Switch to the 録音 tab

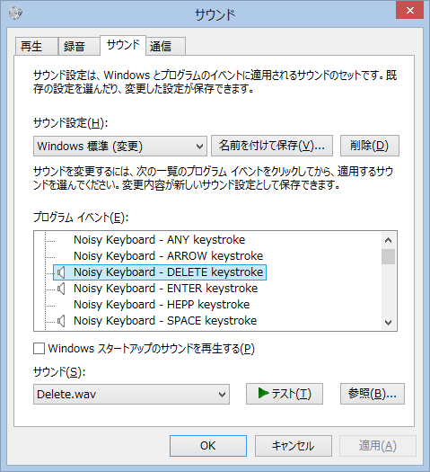[x=79, y=47]
